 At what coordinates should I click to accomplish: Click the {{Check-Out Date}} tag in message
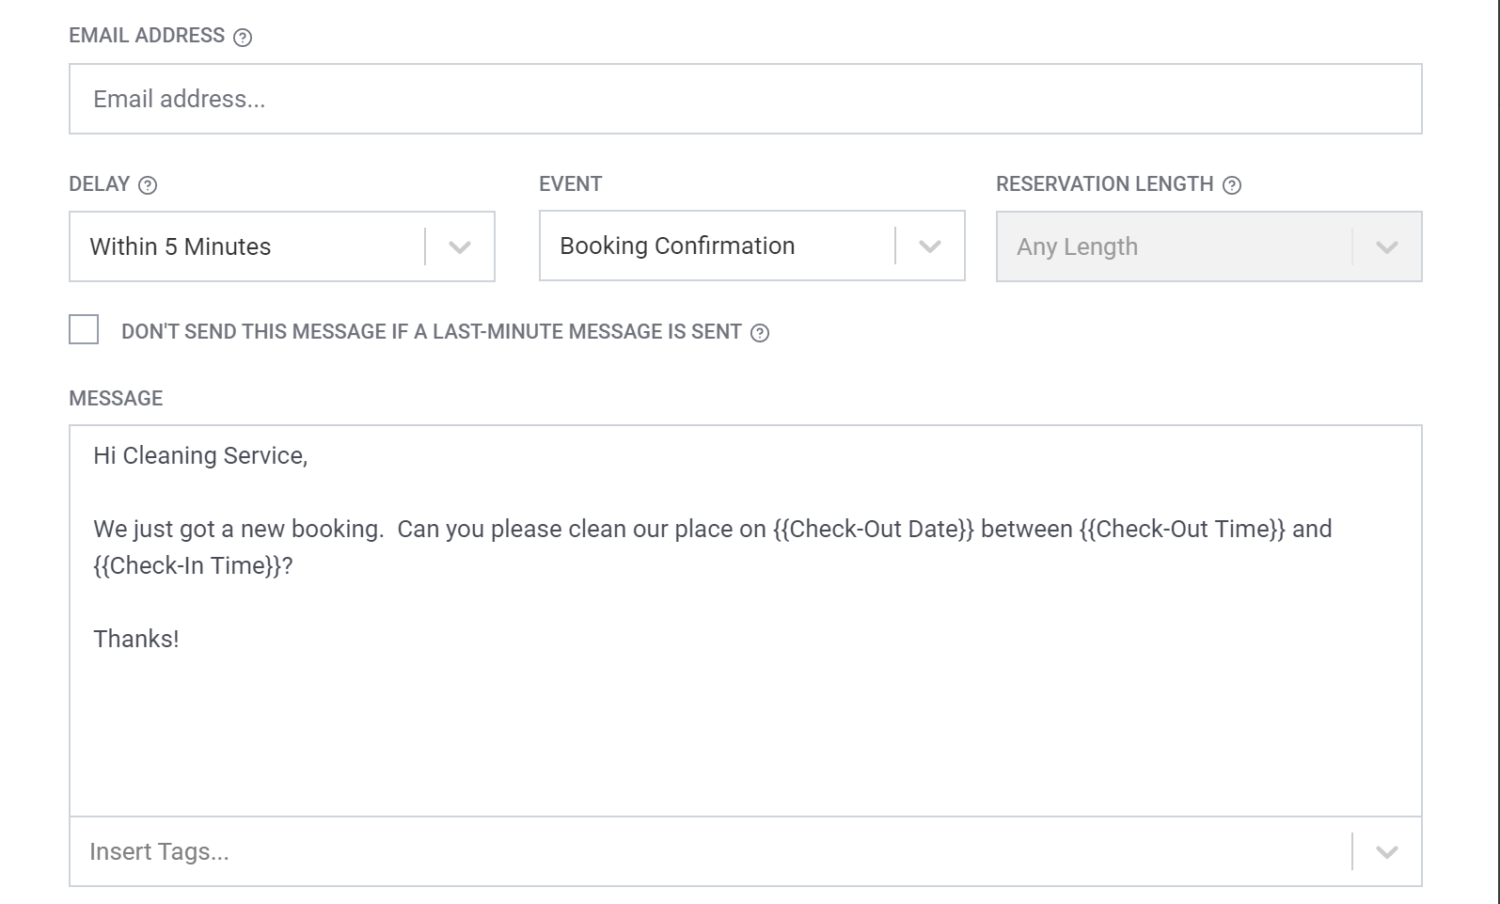873,529
